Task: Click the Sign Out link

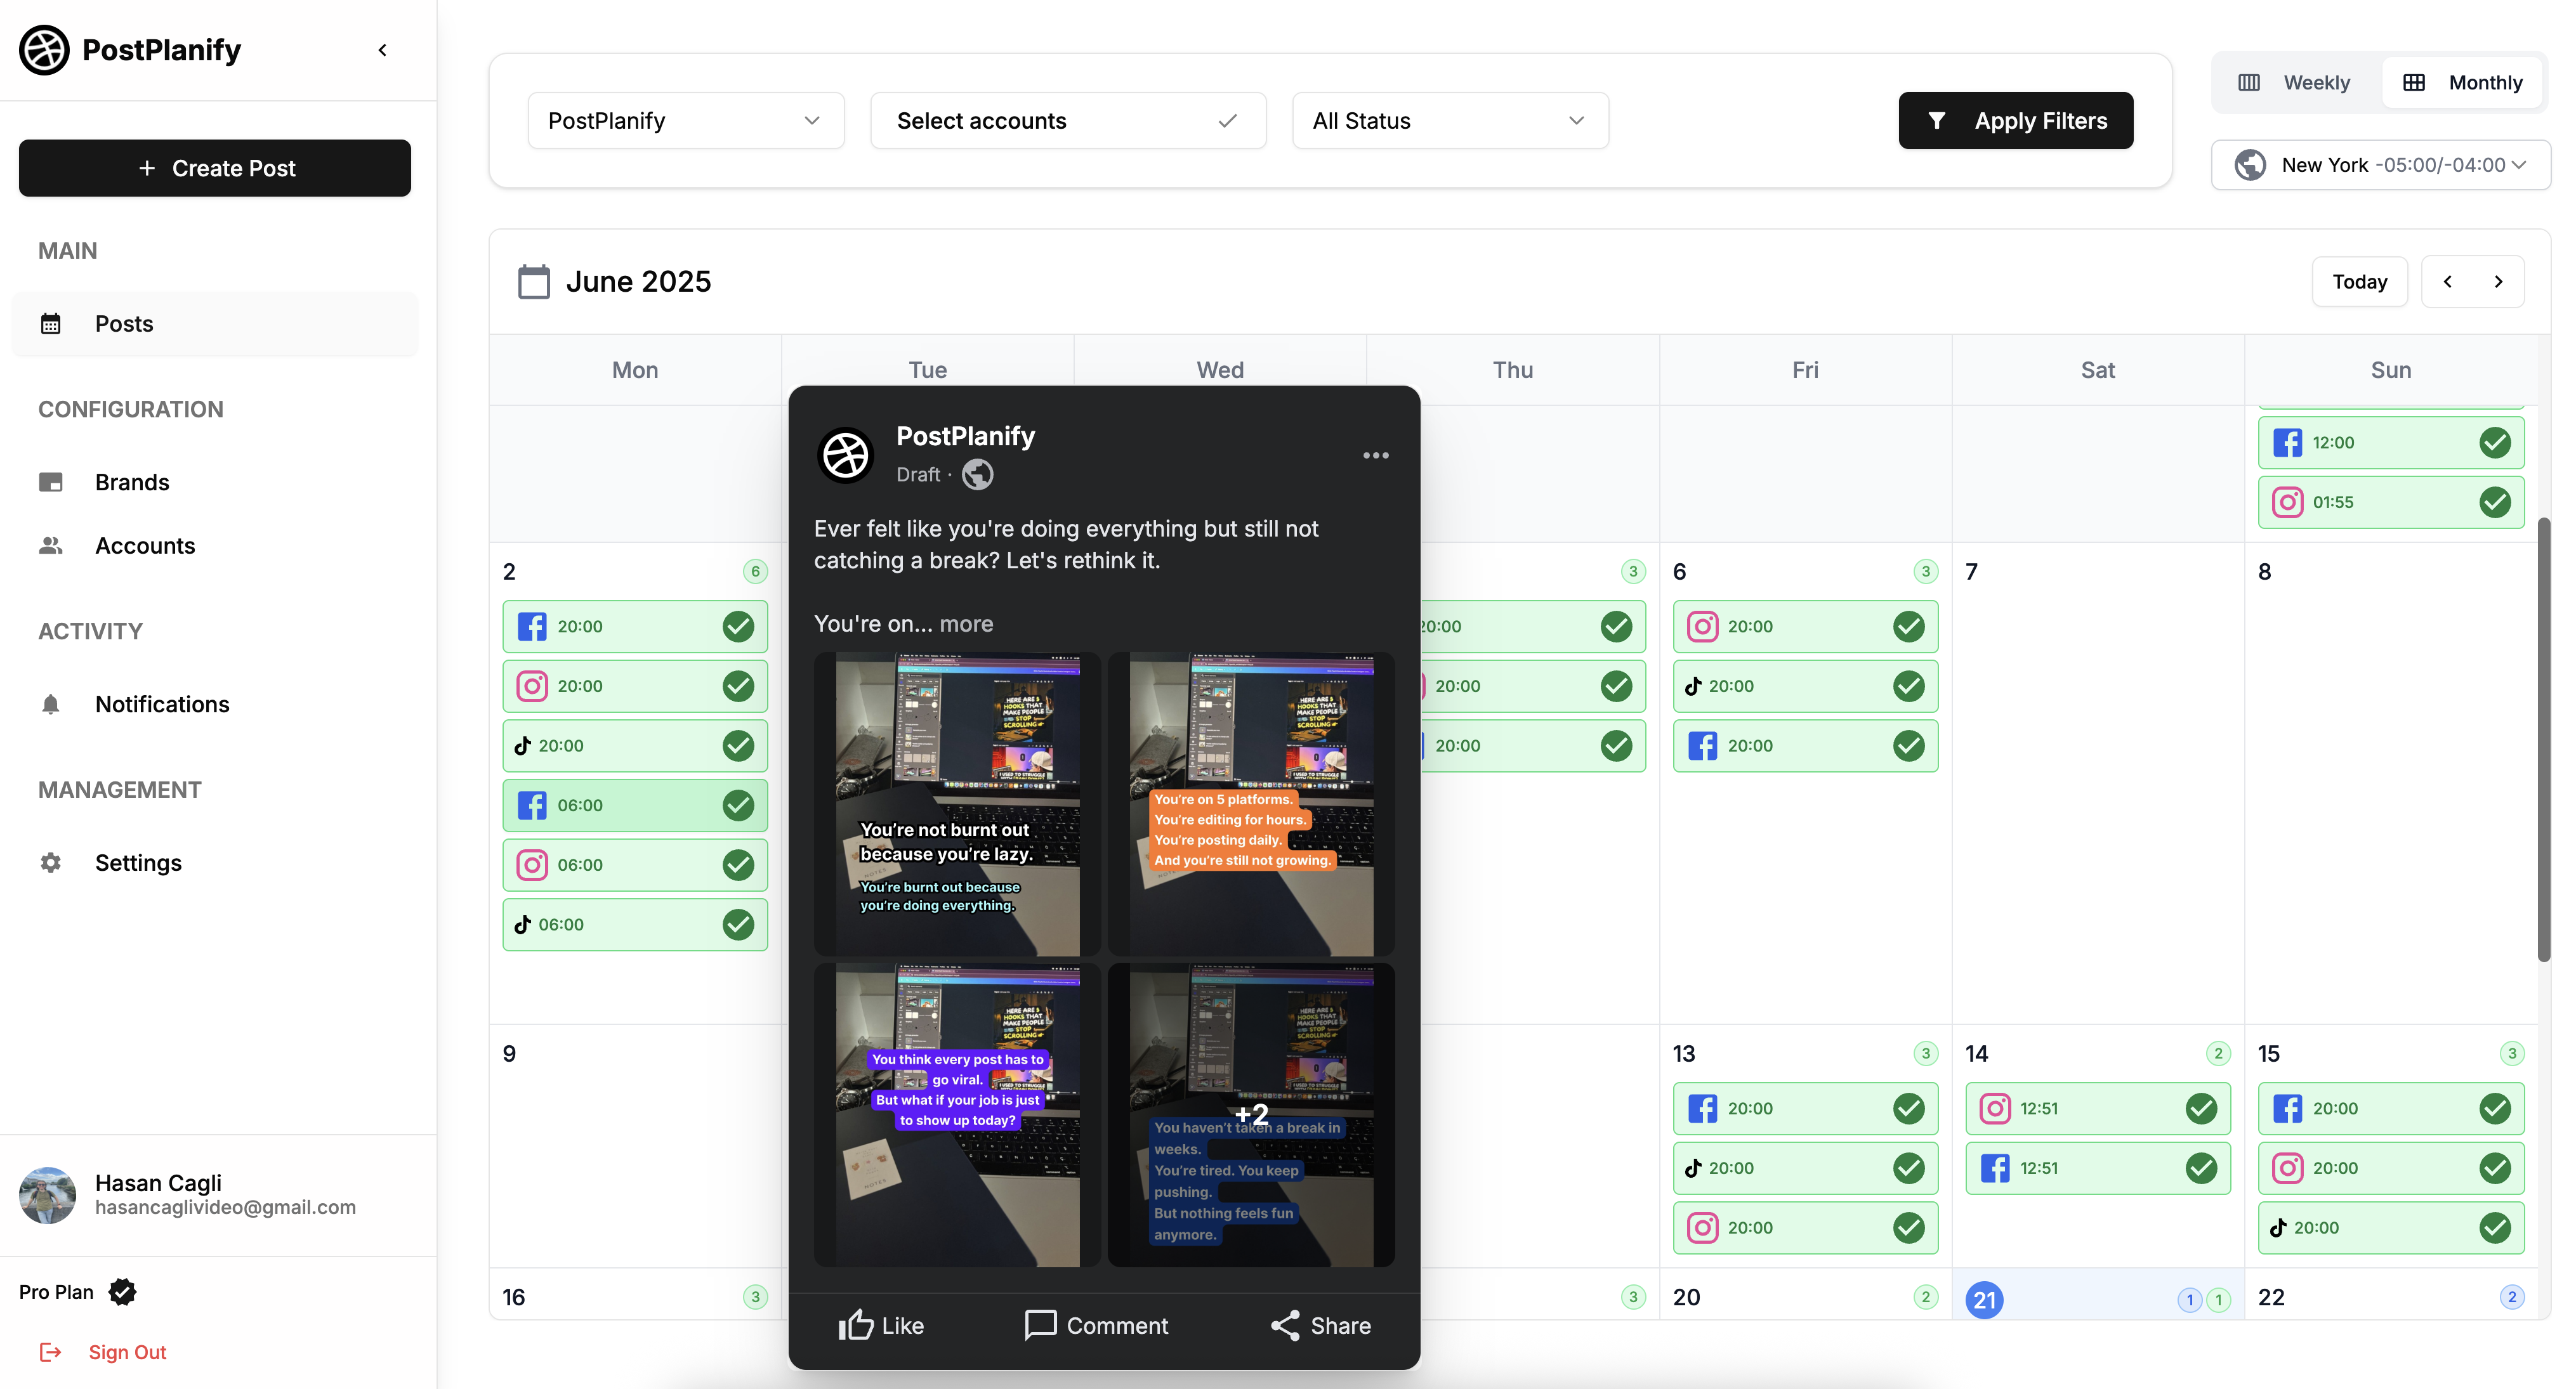Action: coord(103,1352)
